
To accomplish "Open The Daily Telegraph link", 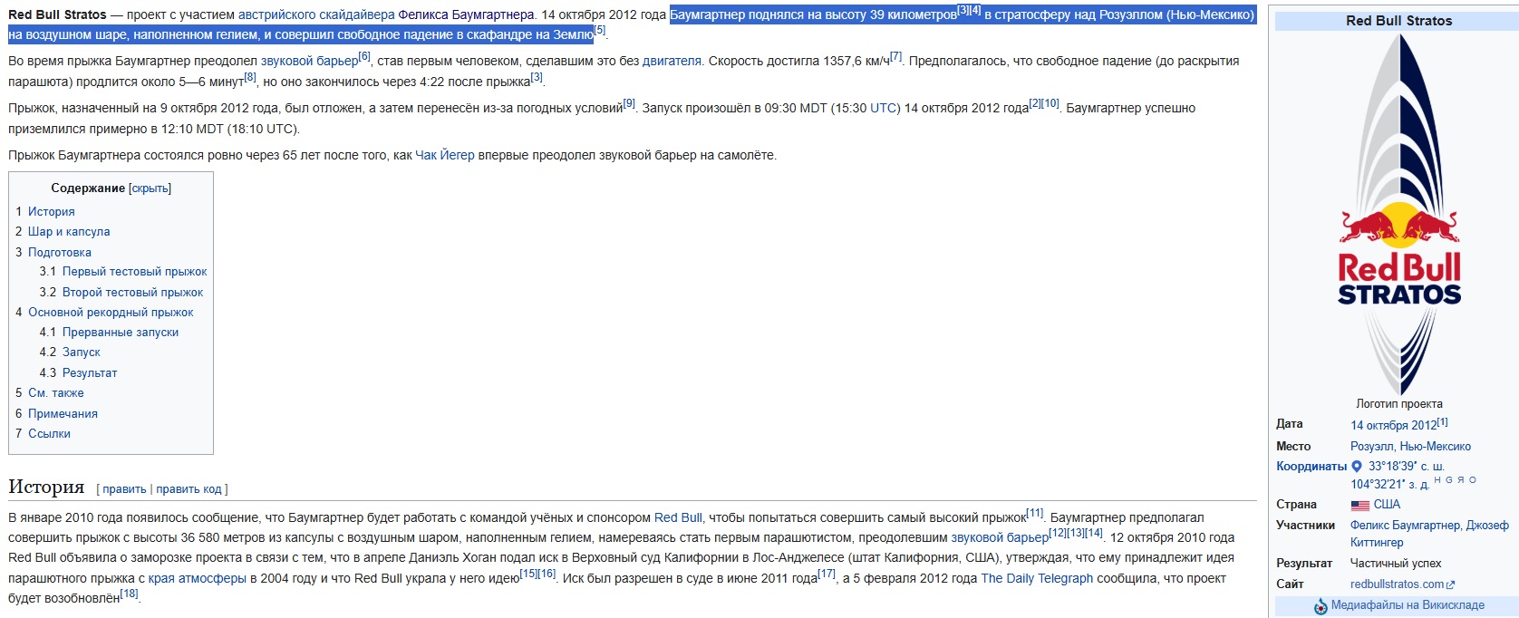I will point(1037,579).
